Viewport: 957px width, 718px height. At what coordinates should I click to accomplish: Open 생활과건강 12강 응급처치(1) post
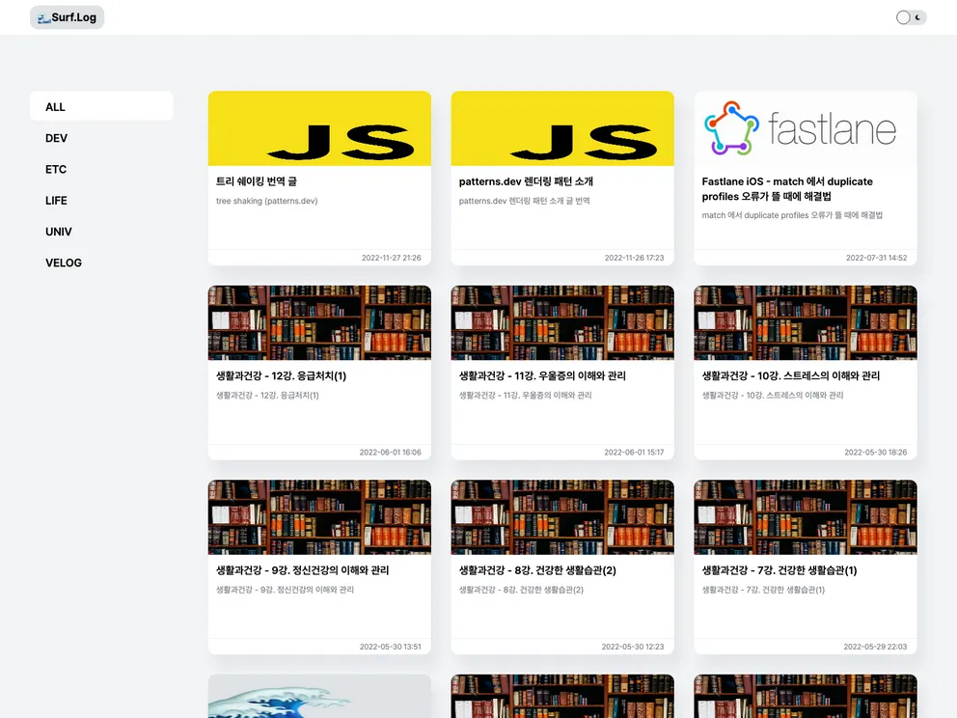(281, 376)
